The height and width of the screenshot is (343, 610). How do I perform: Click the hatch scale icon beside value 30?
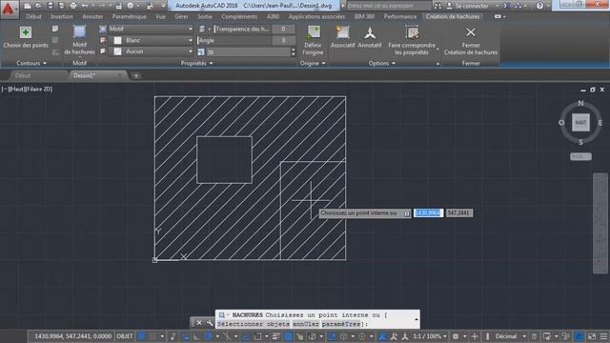tap(201, 51)
